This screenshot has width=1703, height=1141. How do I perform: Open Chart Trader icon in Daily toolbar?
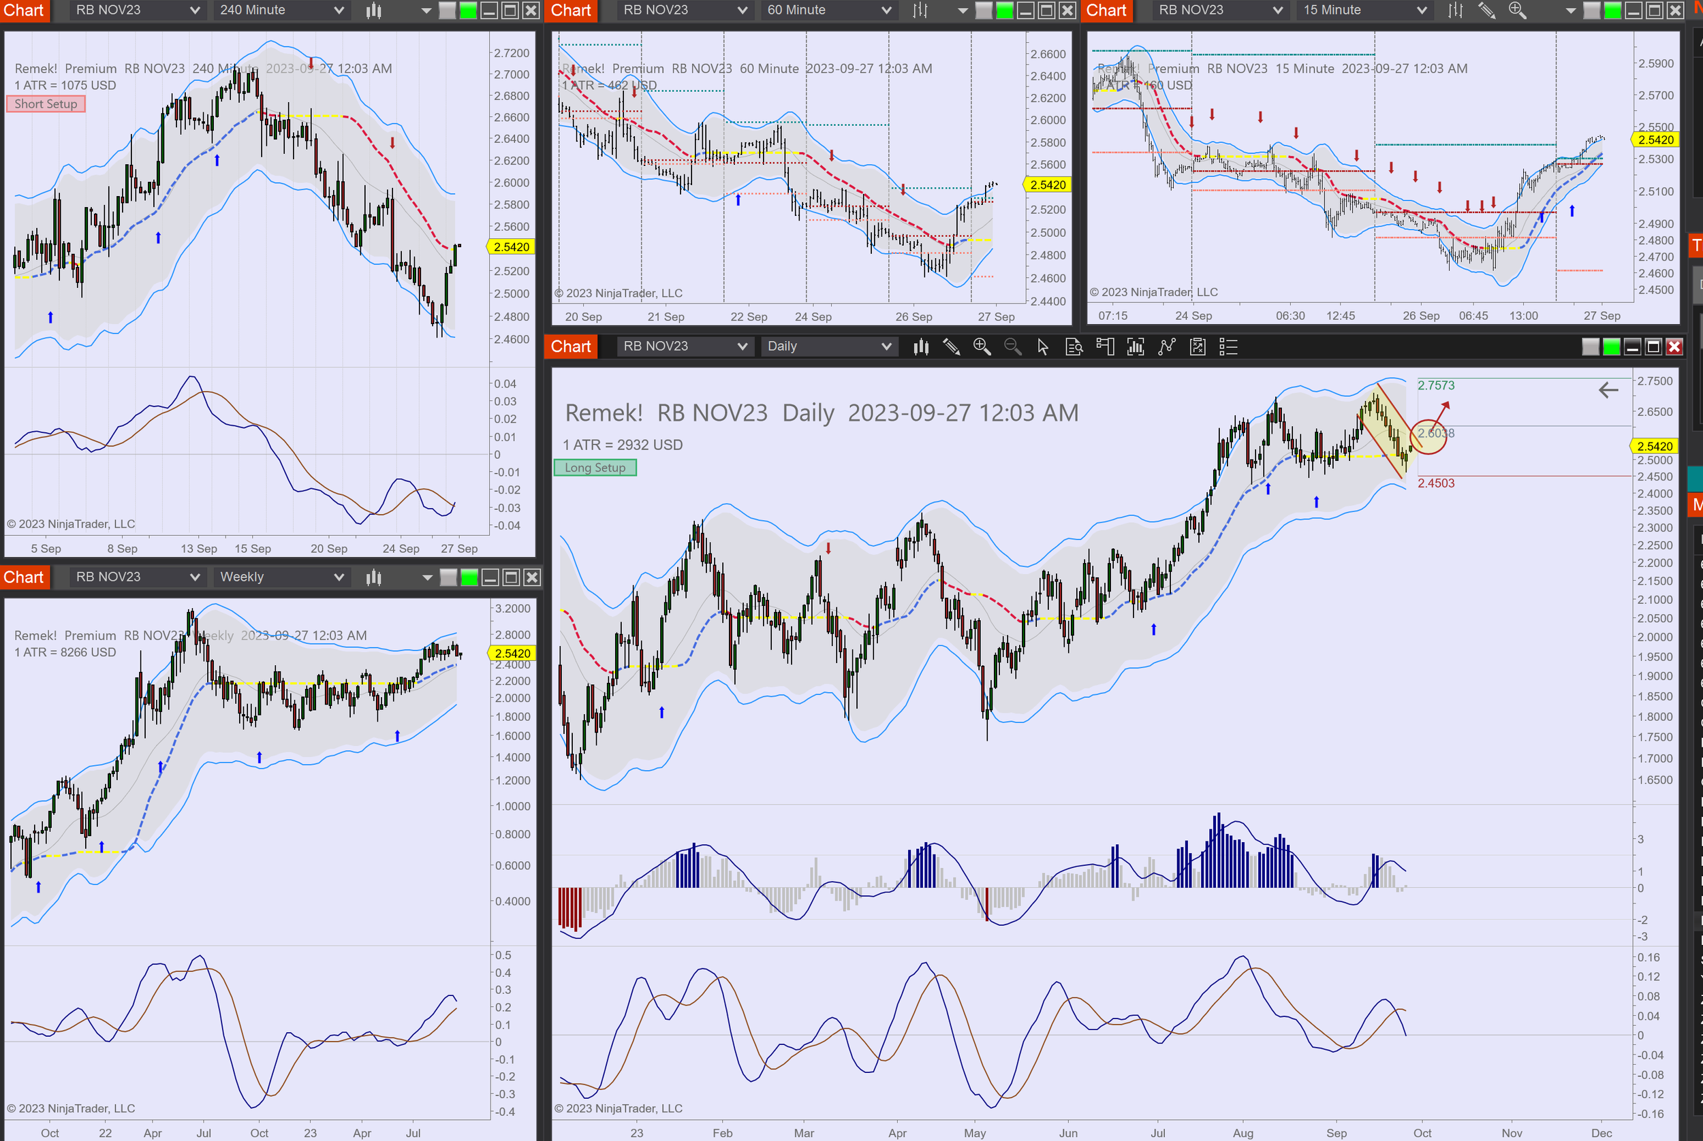[x=1104, y=347]
